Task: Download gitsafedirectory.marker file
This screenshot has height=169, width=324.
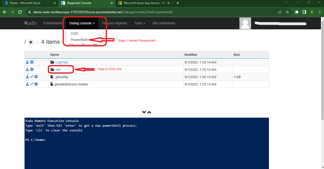Action: pyautogui.click(x=27, y=84)
